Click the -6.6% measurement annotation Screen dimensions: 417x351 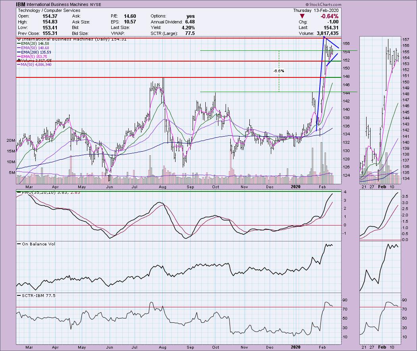tap(279, 71)
